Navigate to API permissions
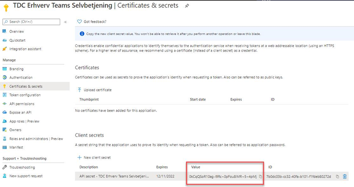Viewport: 354px width, 187px height. (22, 104)
